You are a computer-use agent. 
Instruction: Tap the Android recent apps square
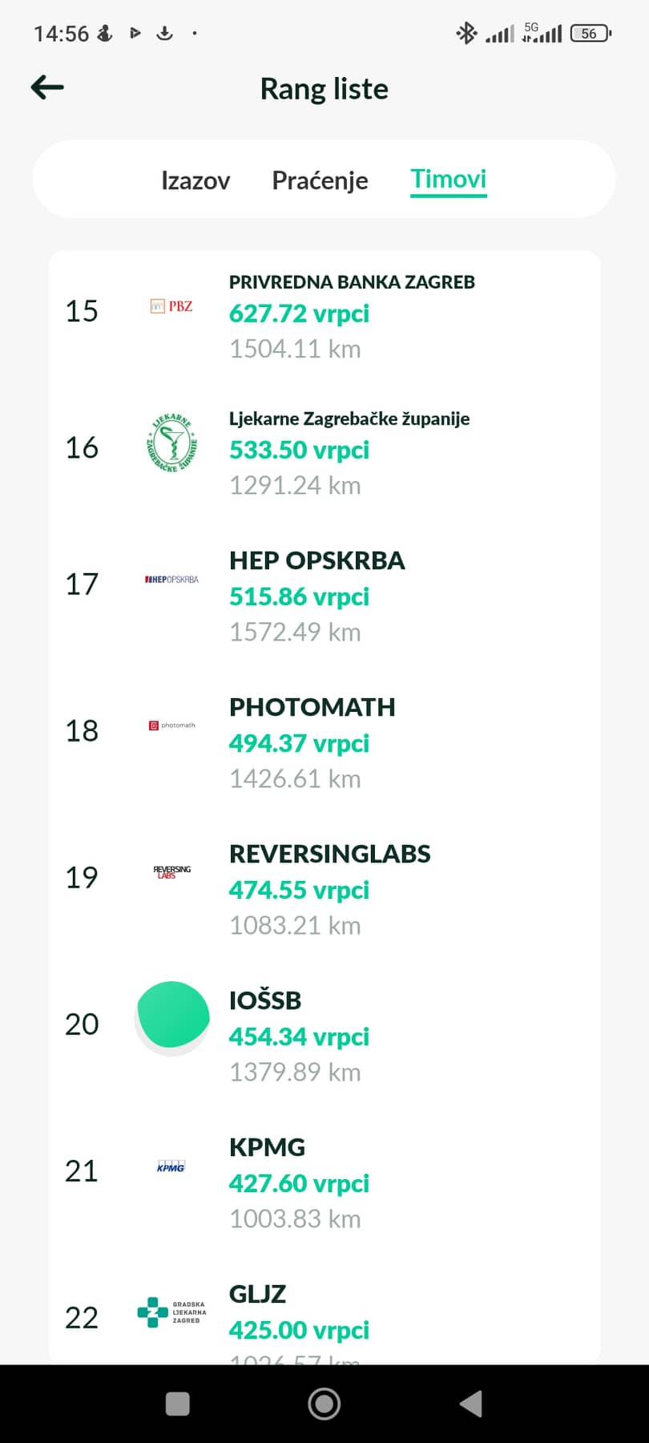177,1404
